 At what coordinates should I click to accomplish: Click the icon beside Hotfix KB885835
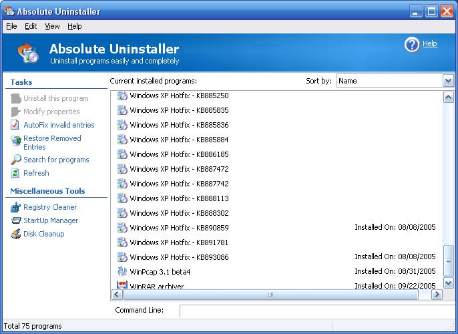tap(122, 110)
